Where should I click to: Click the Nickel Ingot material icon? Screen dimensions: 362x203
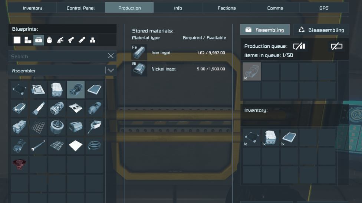[x=139, y=68]
